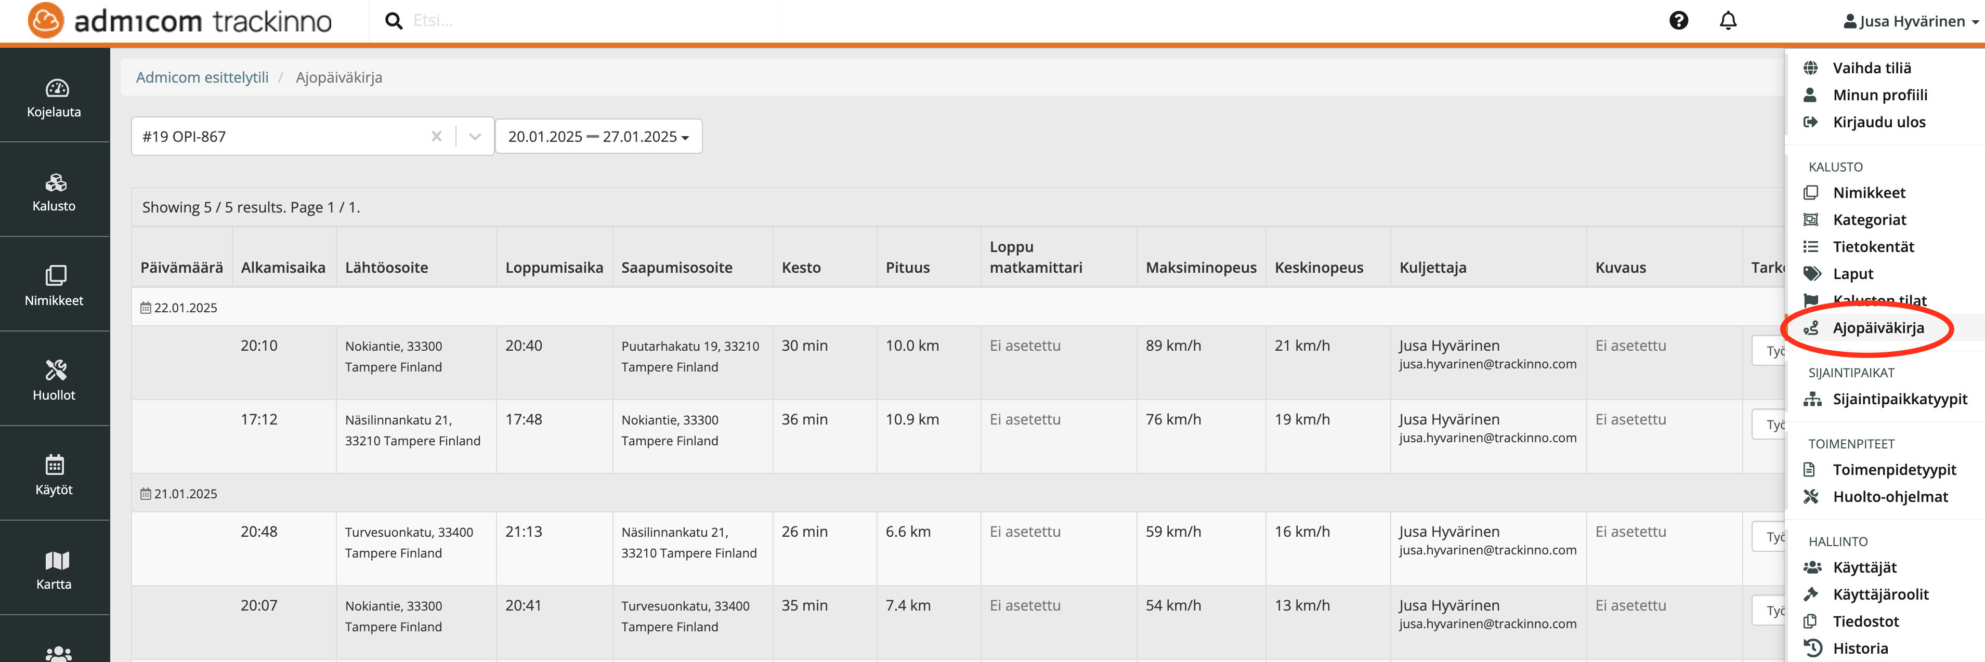The width and height of the screenshot is (1985, 662).
Task: Open Vaihda tiliä menu entry
Action: [x=1871, y=68]
